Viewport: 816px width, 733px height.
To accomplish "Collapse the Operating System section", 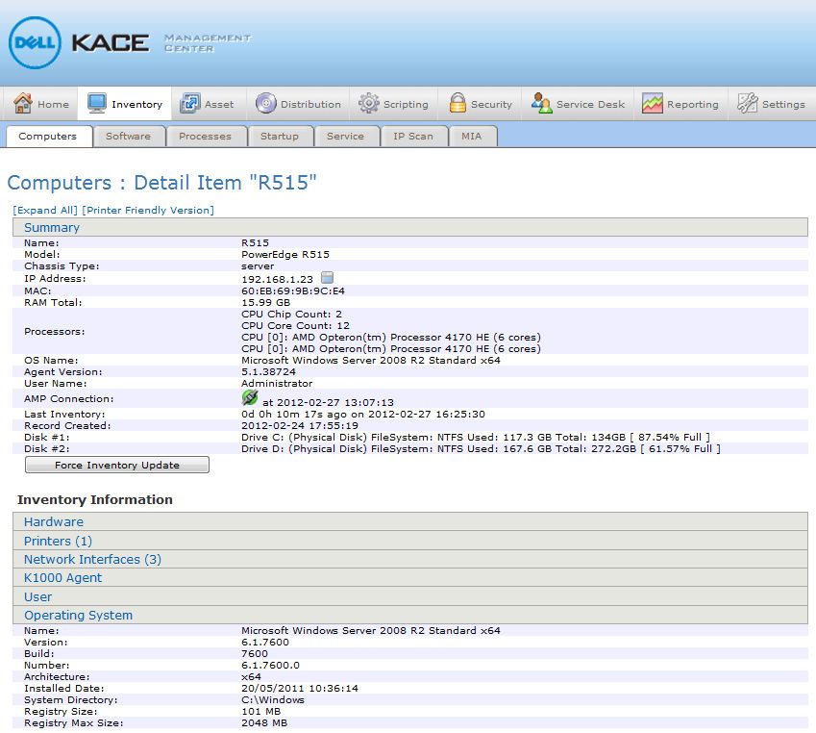I will coord(78,615).
